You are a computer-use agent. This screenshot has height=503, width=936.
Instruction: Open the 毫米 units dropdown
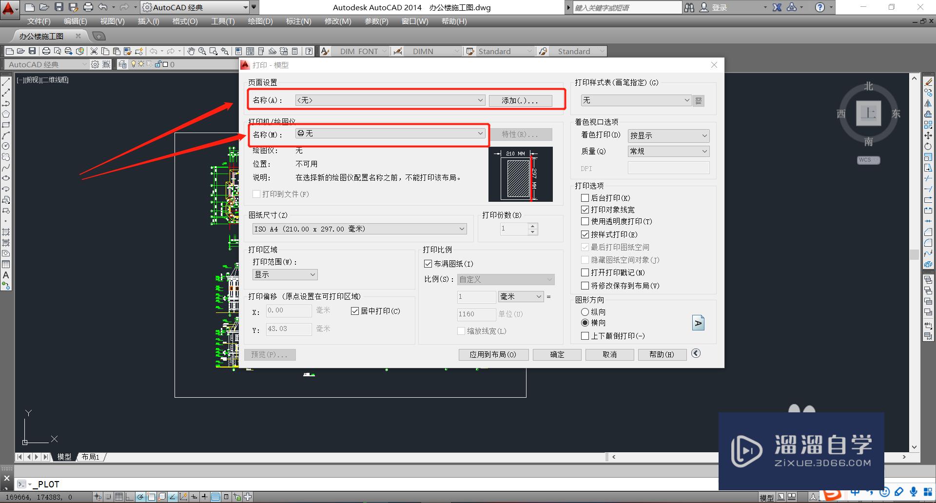[x=521, y=296]
